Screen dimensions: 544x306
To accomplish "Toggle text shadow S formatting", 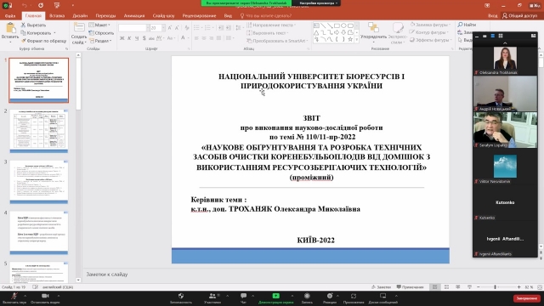I will point(144,38).
